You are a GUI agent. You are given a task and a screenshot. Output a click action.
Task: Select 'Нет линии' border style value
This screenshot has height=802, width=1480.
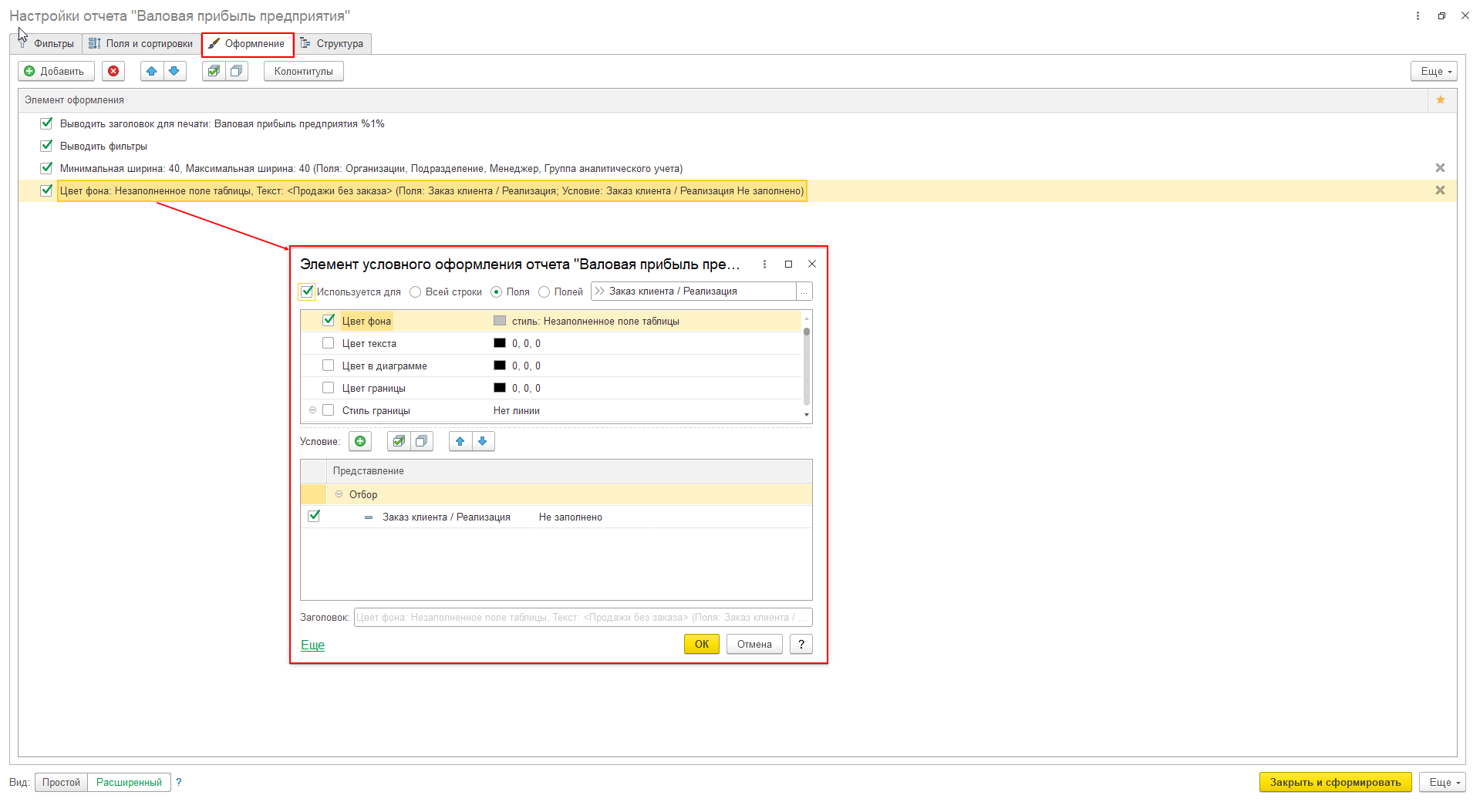516,410
